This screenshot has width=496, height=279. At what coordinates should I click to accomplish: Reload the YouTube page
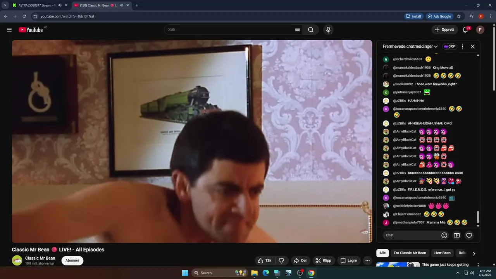(x=24, y=16)
